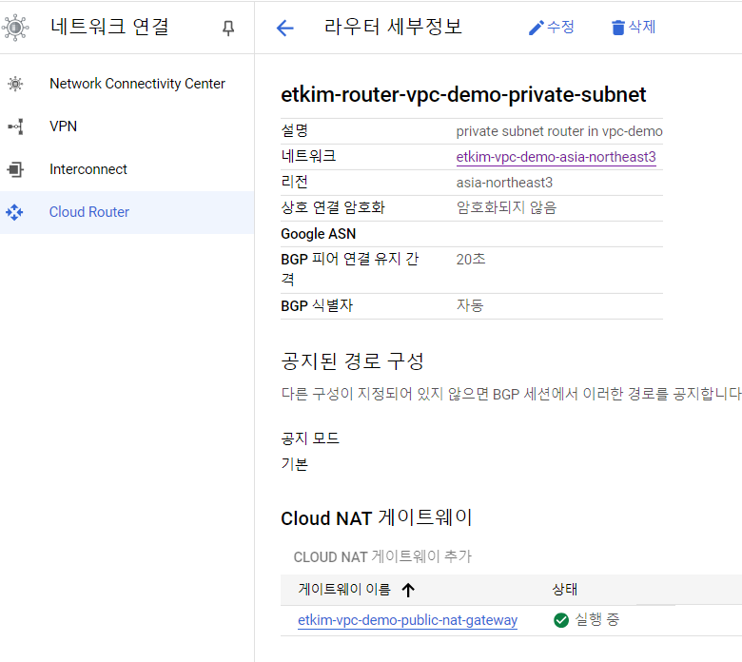Click the 암호화되지 않음 value
The width and height of the screenshot is (742, 662).
[x=506, y=207]
